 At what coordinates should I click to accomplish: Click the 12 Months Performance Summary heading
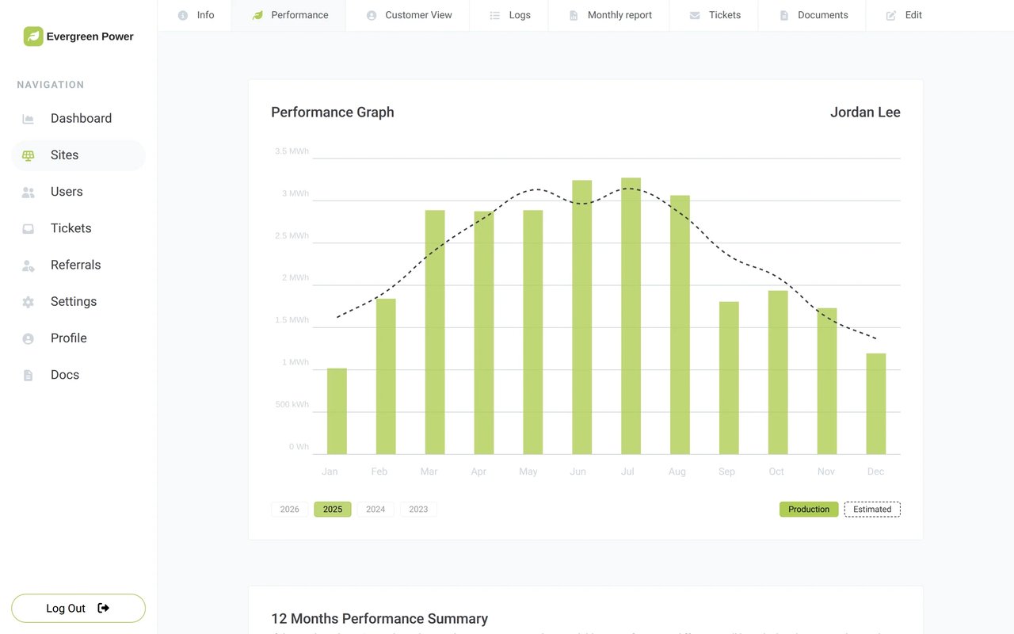(379, 619)
